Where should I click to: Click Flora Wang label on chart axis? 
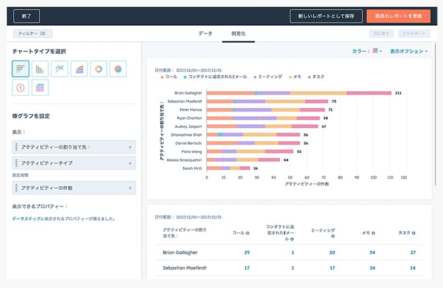(x=192, y=151)
